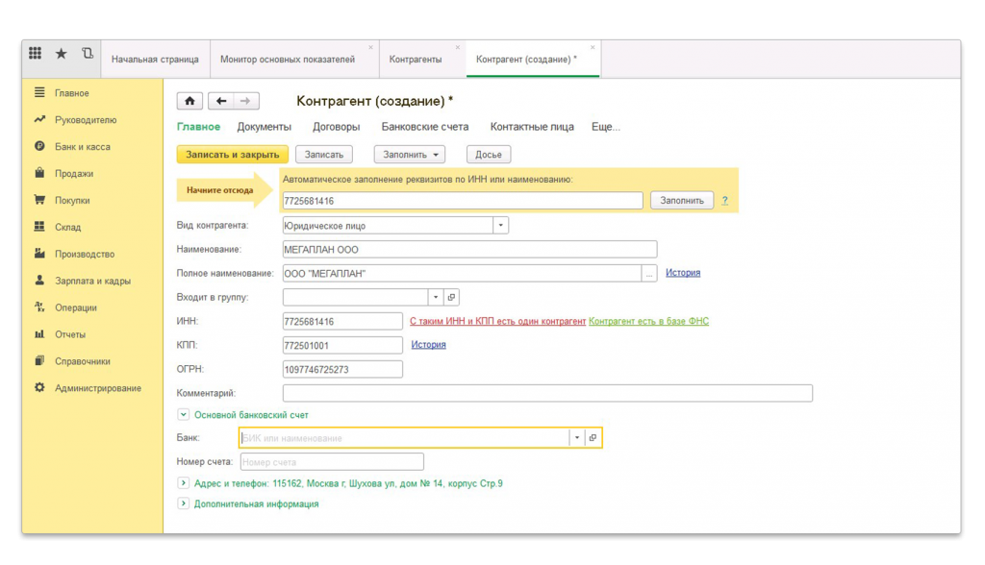
Task: Open Вид контрагента dropdown arrow
Action: (x=500, y=226)
